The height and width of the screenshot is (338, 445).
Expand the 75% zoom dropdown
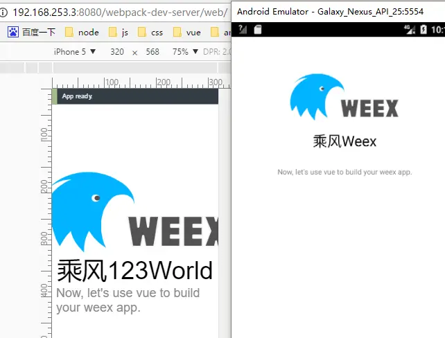pos(185,52)
